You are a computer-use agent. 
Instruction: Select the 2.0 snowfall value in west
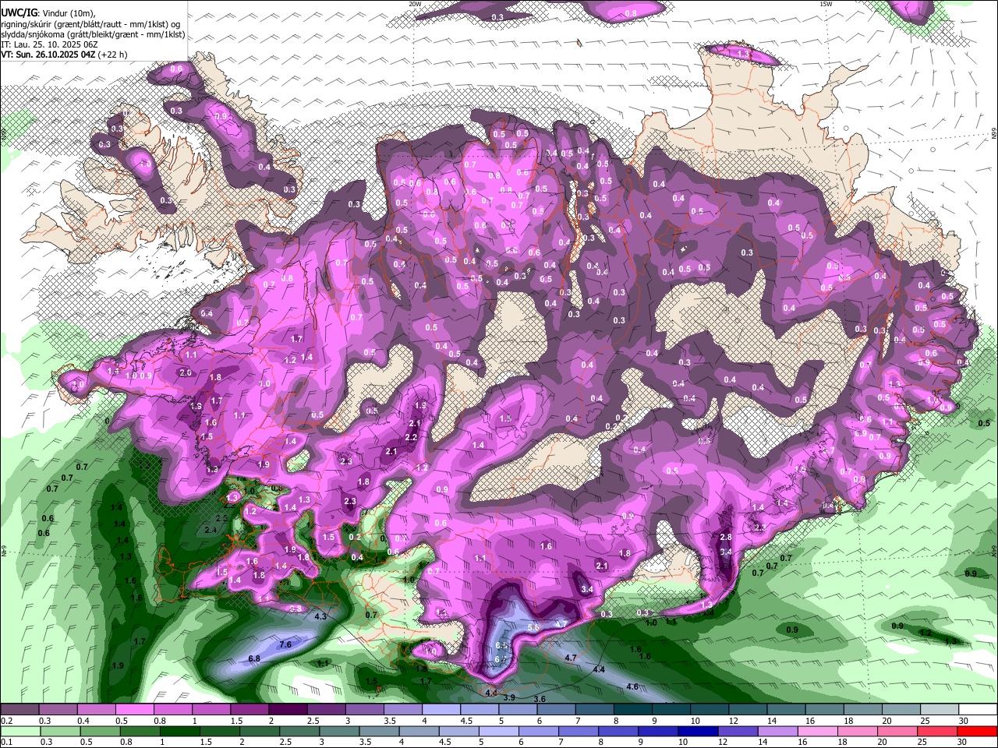(186, 372)
